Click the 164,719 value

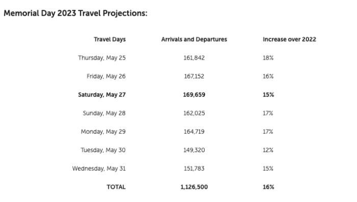click(x=194, y=132)
